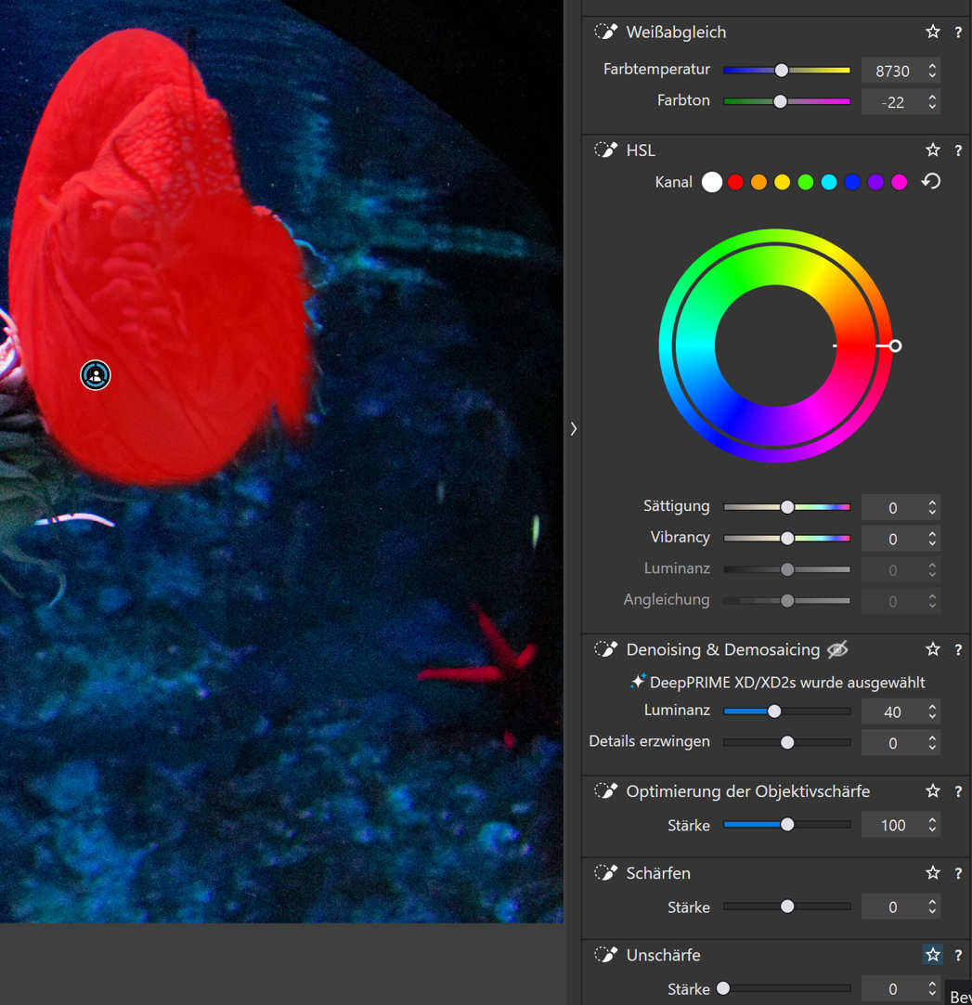The height and width of the screenshot is (1005, 972).
Task: Click the Farbton slider handle
Action: [x=781, y=101]
